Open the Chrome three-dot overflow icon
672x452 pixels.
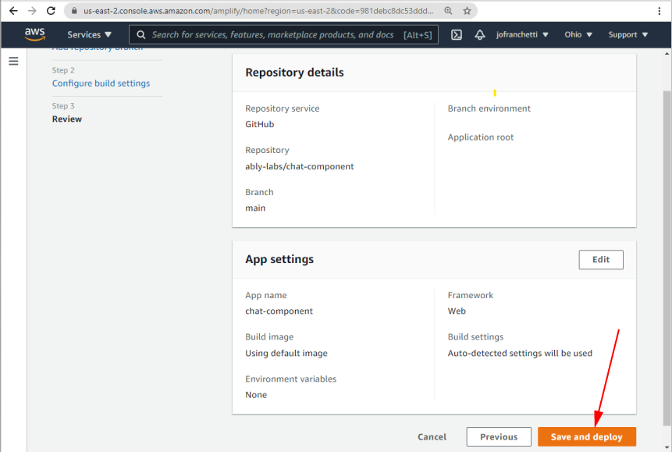pos(660,11)
